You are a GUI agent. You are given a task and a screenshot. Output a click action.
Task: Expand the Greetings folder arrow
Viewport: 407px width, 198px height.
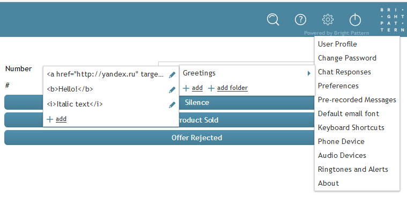coord(309,73)
